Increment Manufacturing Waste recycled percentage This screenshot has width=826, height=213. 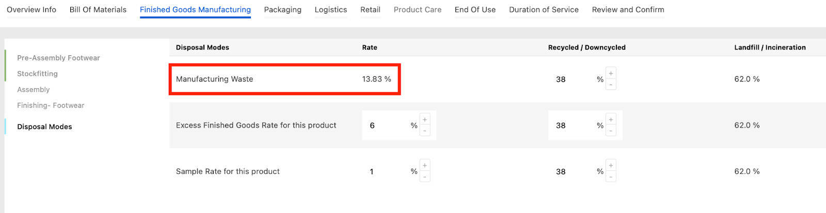click(x=611, y=74)
